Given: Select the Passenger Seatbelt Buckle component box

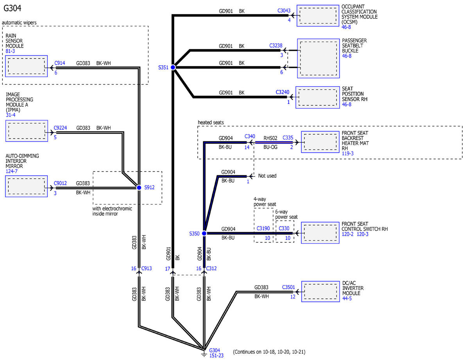Looking at the screenshot, I should (318, 58).
